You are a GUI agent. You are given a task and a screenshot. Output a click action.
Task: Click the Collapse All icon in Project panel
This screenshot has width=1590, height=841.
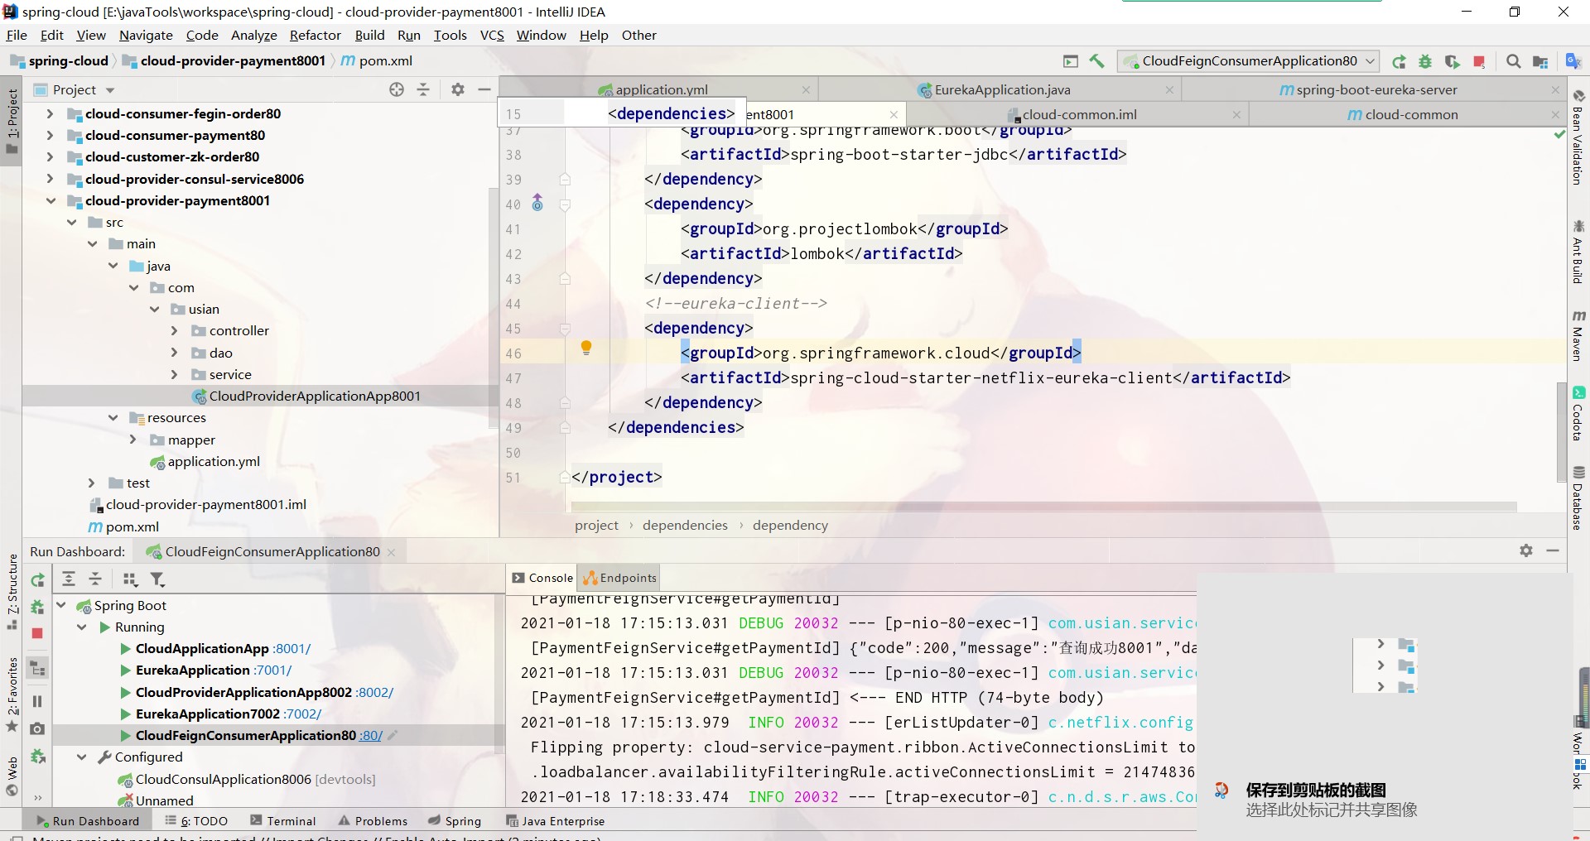(423, 89)
